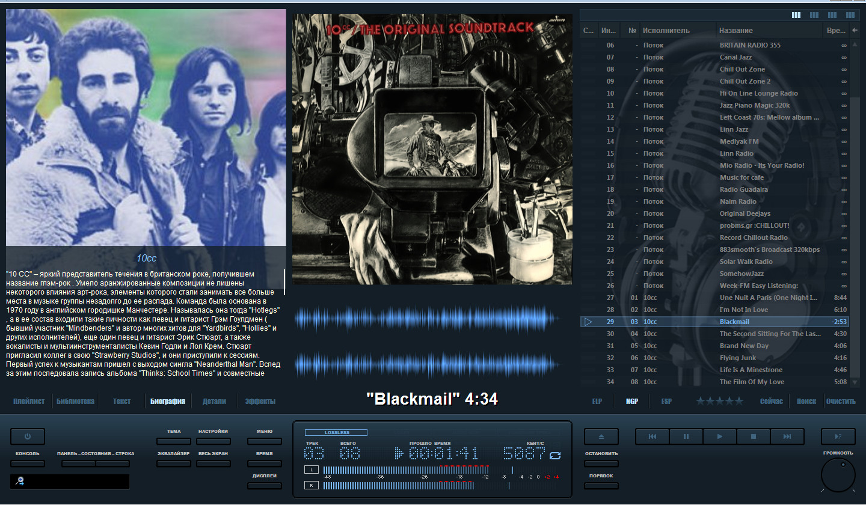
Task: Select the BRITAIN RADIO 355 stream
Action: click(x=714, y=45)
